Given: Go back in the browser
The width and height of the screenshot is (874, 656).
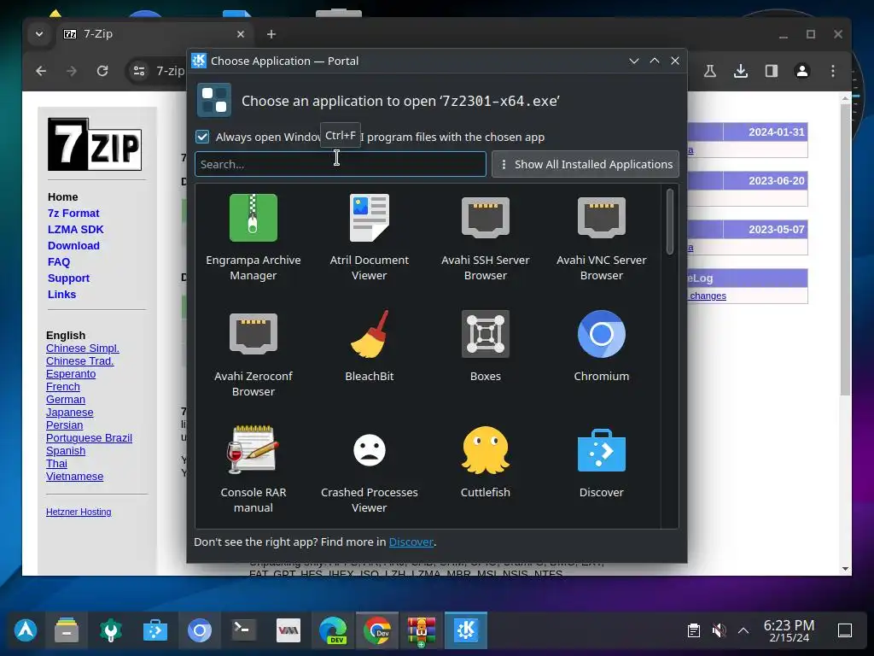Looking at the screenshot, I should click(41, 71).
